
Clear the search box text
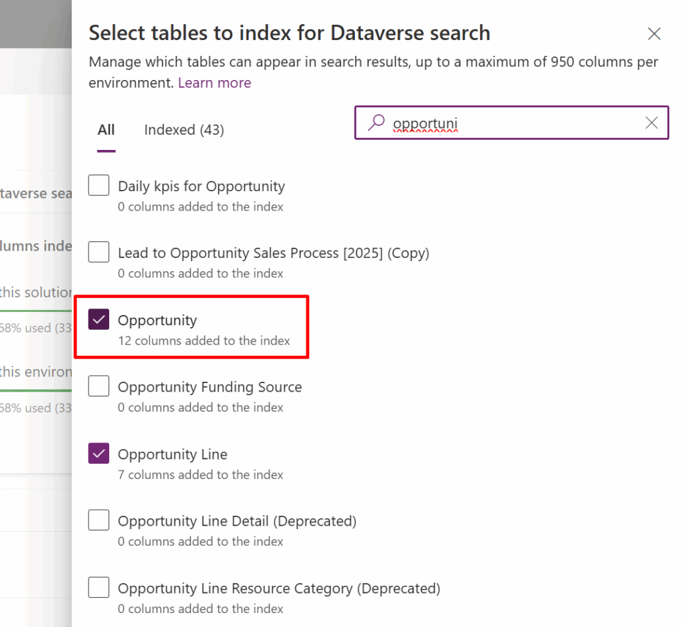651,123
